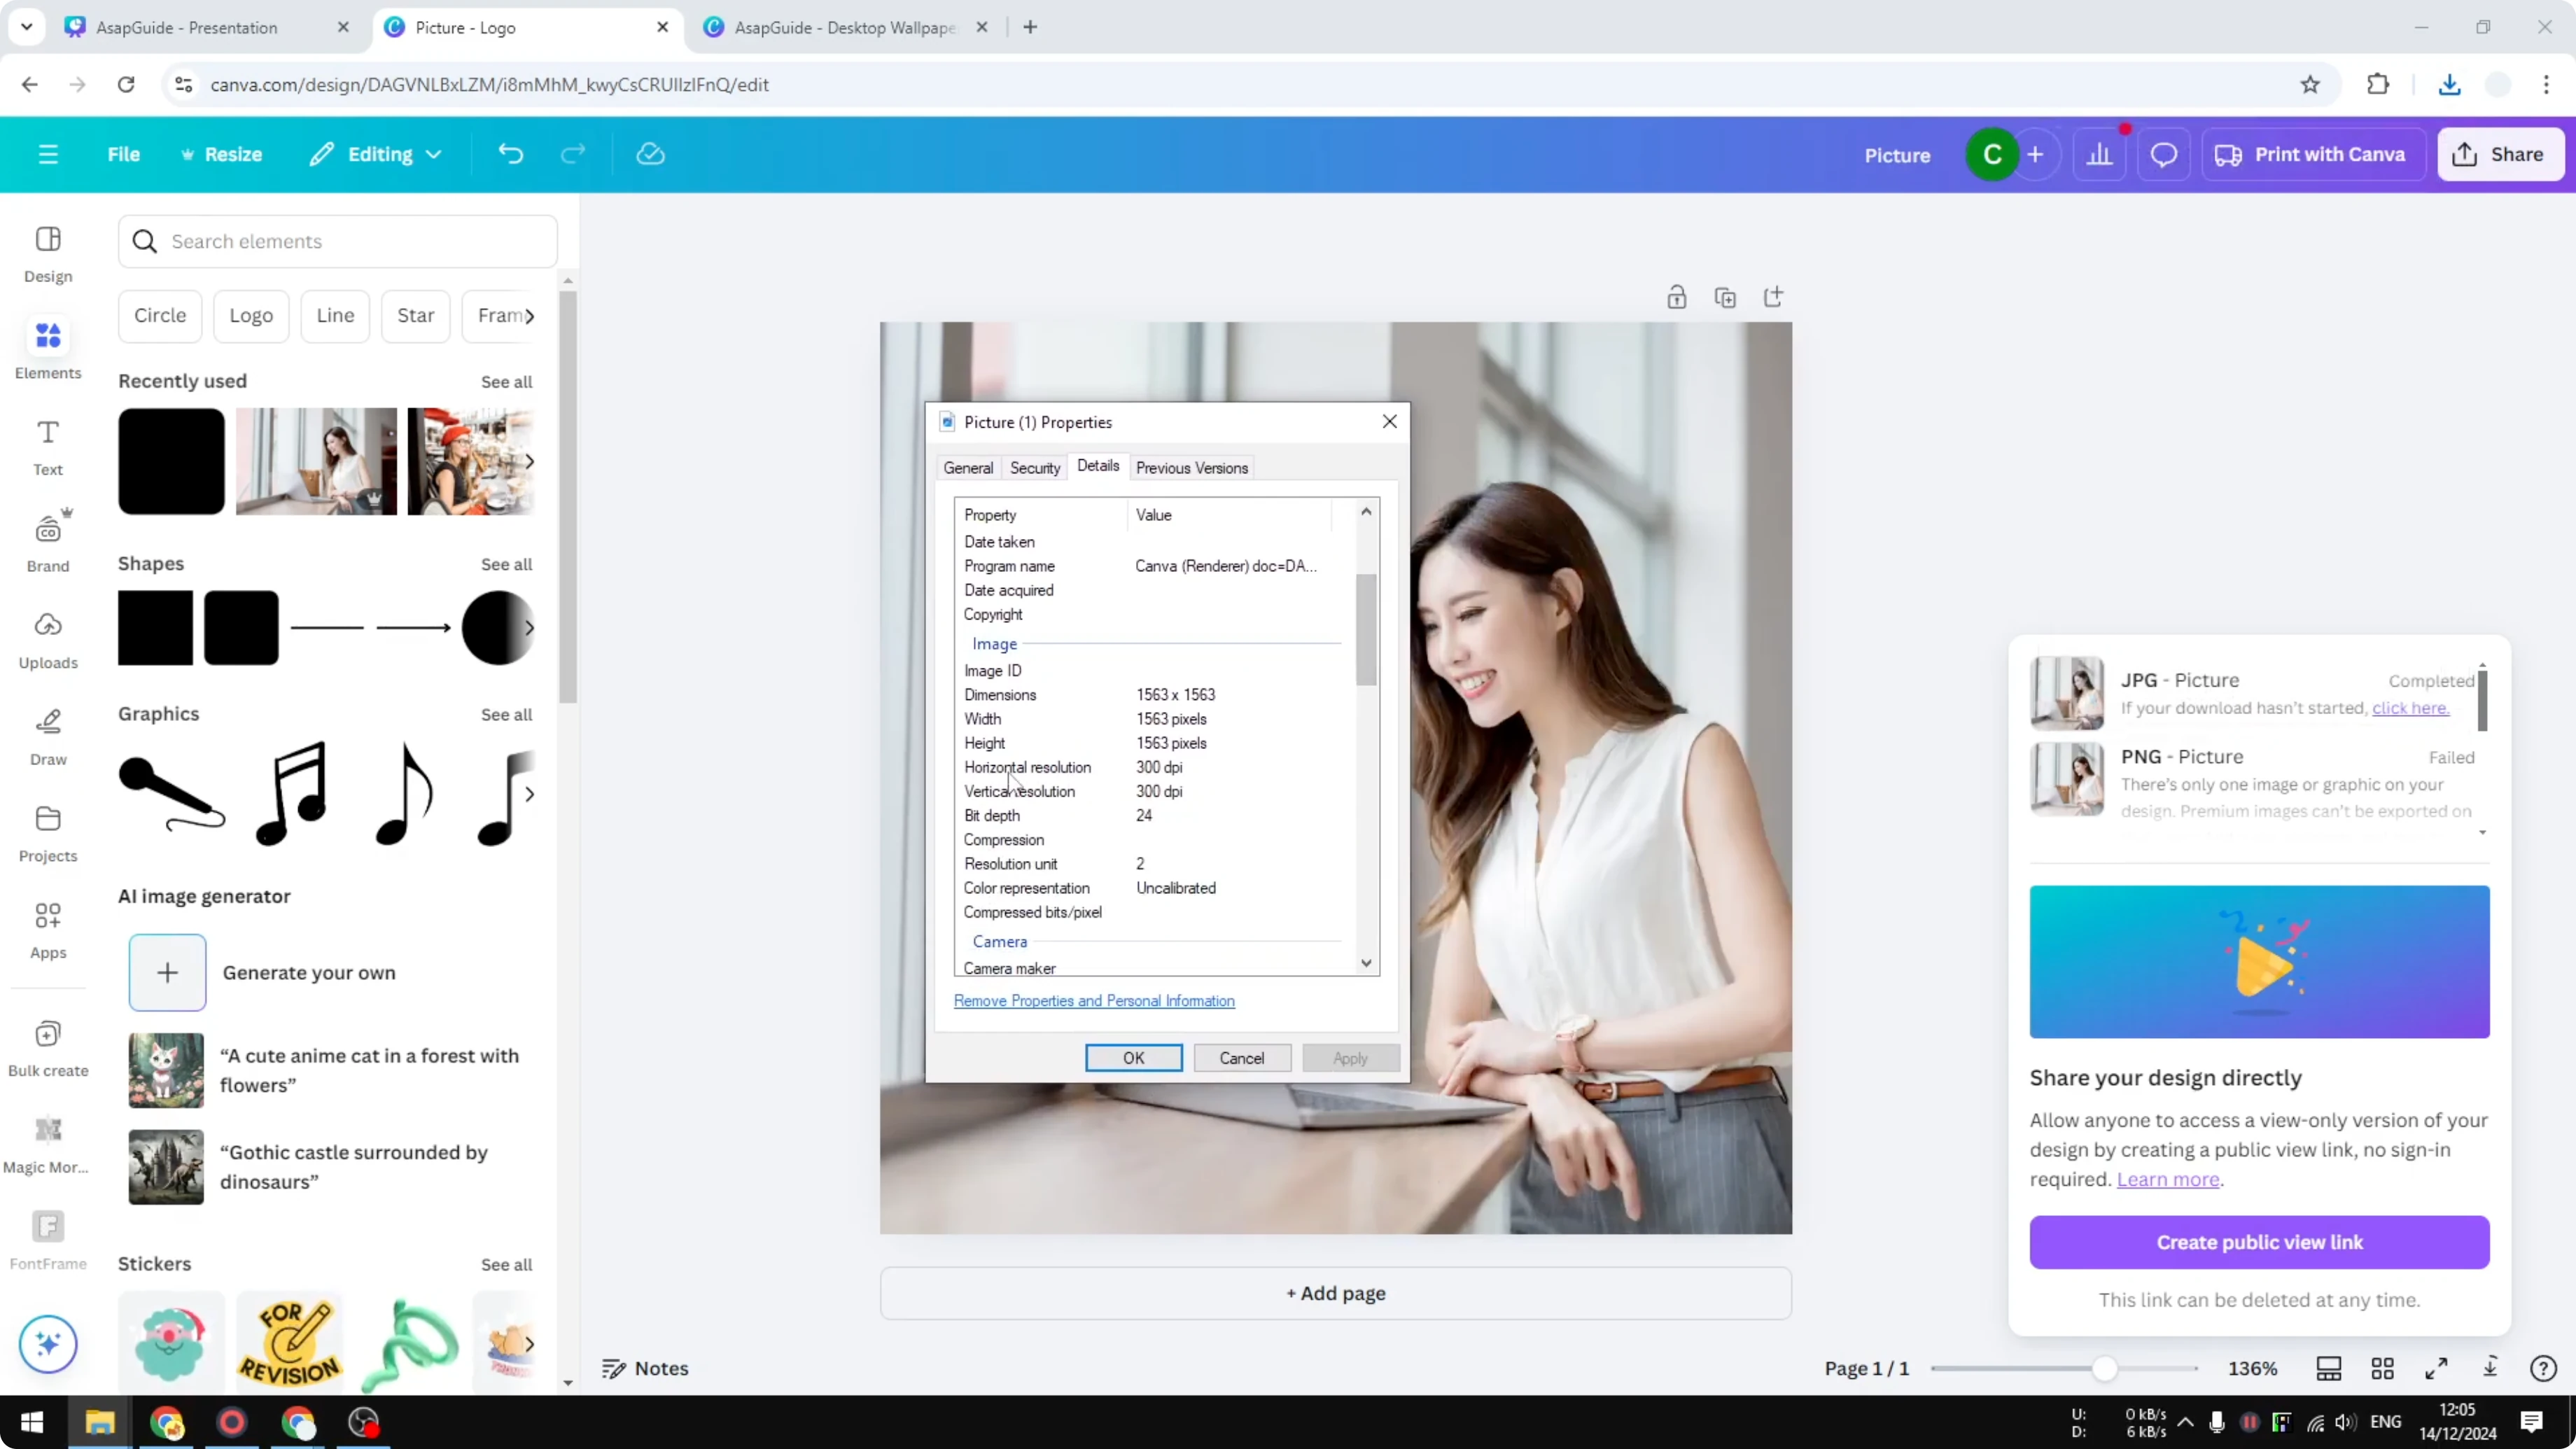The width and height of the screenshot is (2576, 1449).
Task: Open the Projects panel
Action: 47,833
